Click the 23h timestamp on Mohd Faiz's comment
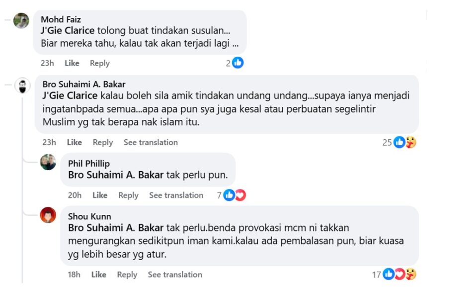This screenshot has width=471, height=291. point(48,63)
